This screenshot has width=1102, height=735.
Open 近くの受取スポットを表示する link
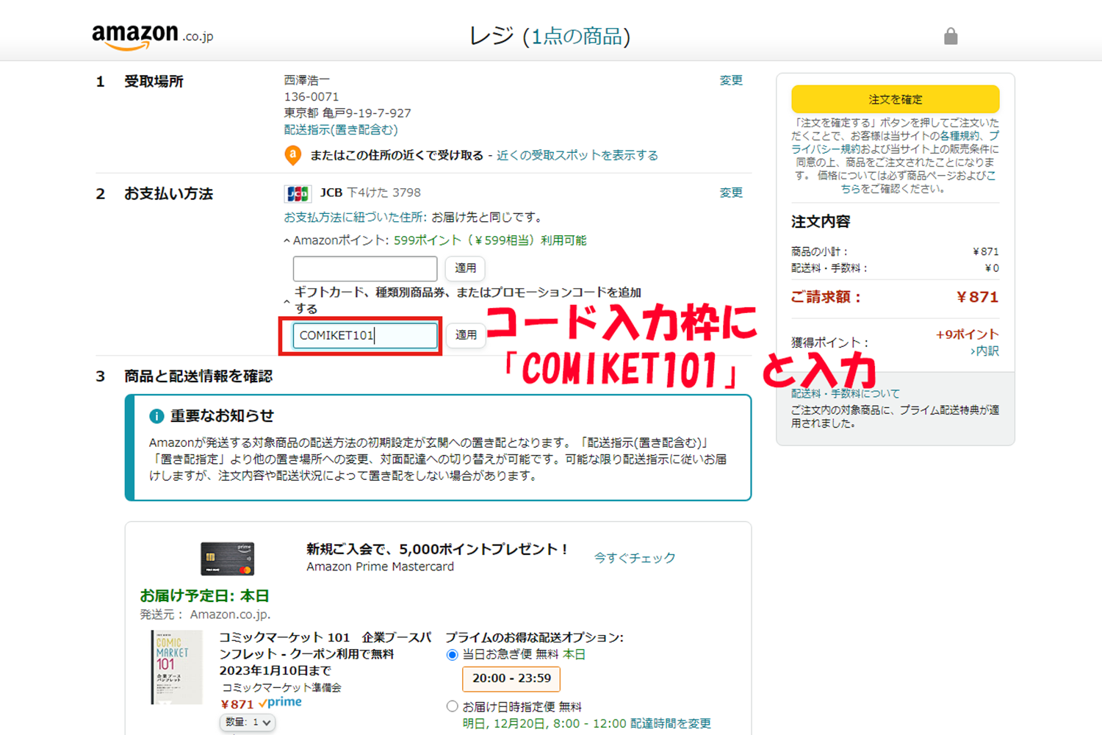(x=577, y=155)
